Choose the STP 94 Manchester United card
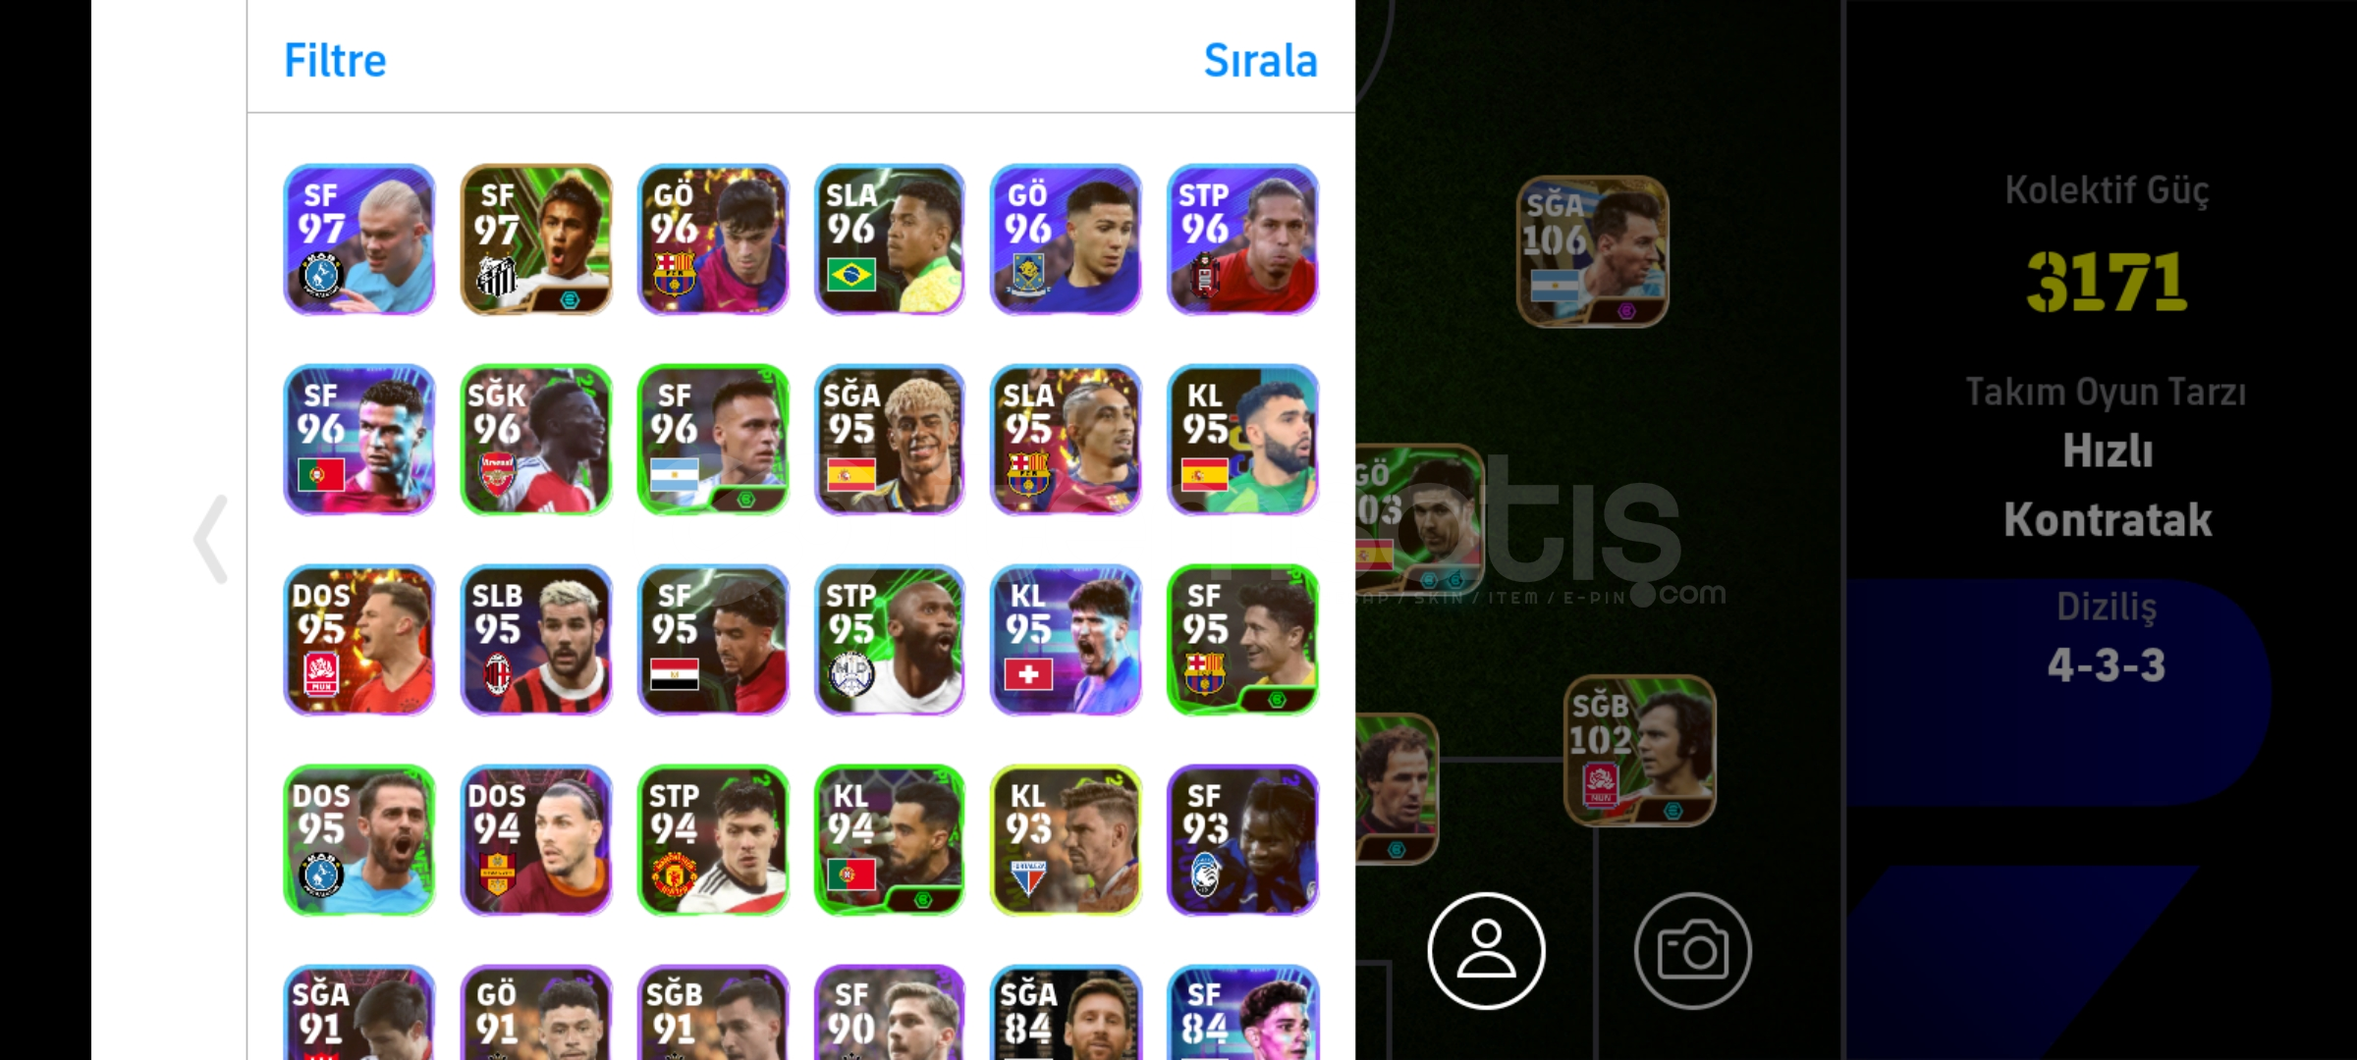Screen dimensions: 2357x1060 [713, 840]
